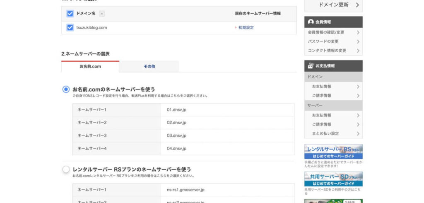Click chevron beside サーバー section ご請求情報

pyautogui.click(x=358, y=125)
